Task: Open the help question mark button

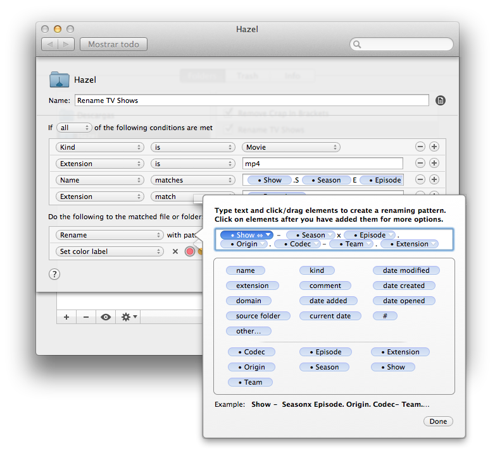Action: pos(54,274)
